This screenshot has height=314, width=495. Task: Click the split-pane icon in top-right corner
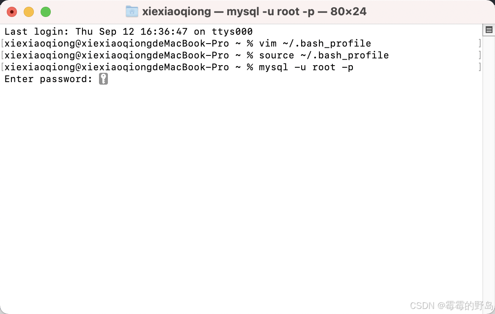(489, 30)
